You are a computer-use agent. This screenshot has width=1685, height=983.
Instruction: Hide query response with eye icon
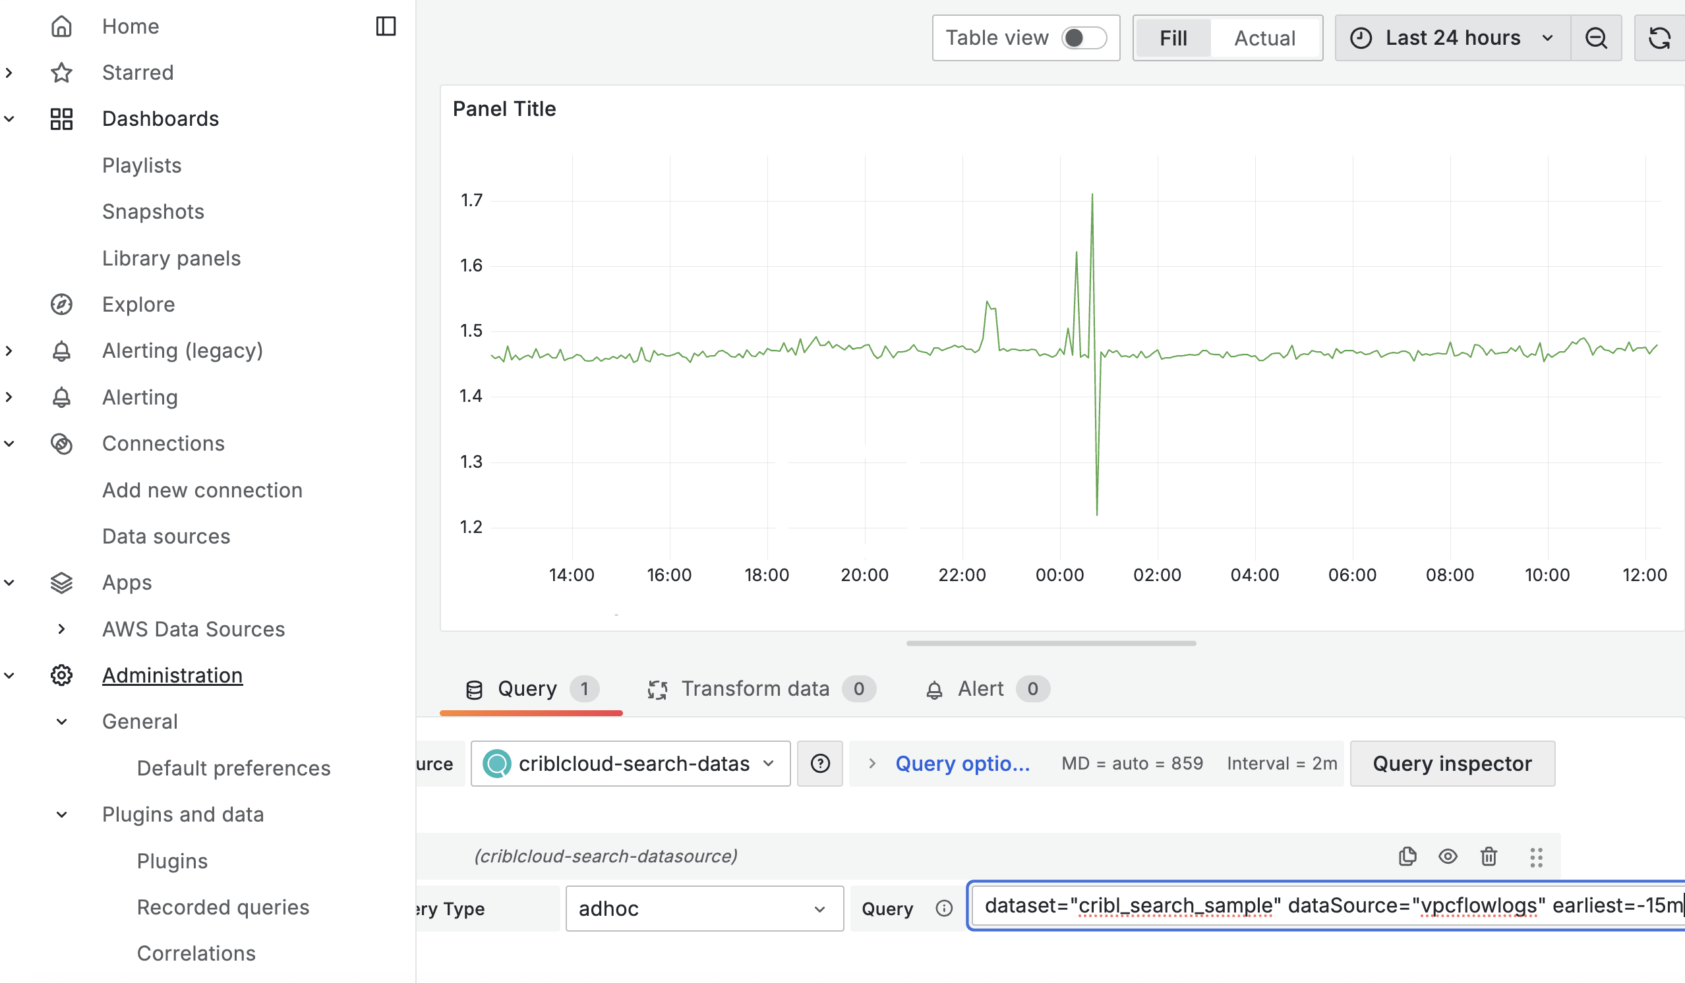click(x=1447, y=856)
